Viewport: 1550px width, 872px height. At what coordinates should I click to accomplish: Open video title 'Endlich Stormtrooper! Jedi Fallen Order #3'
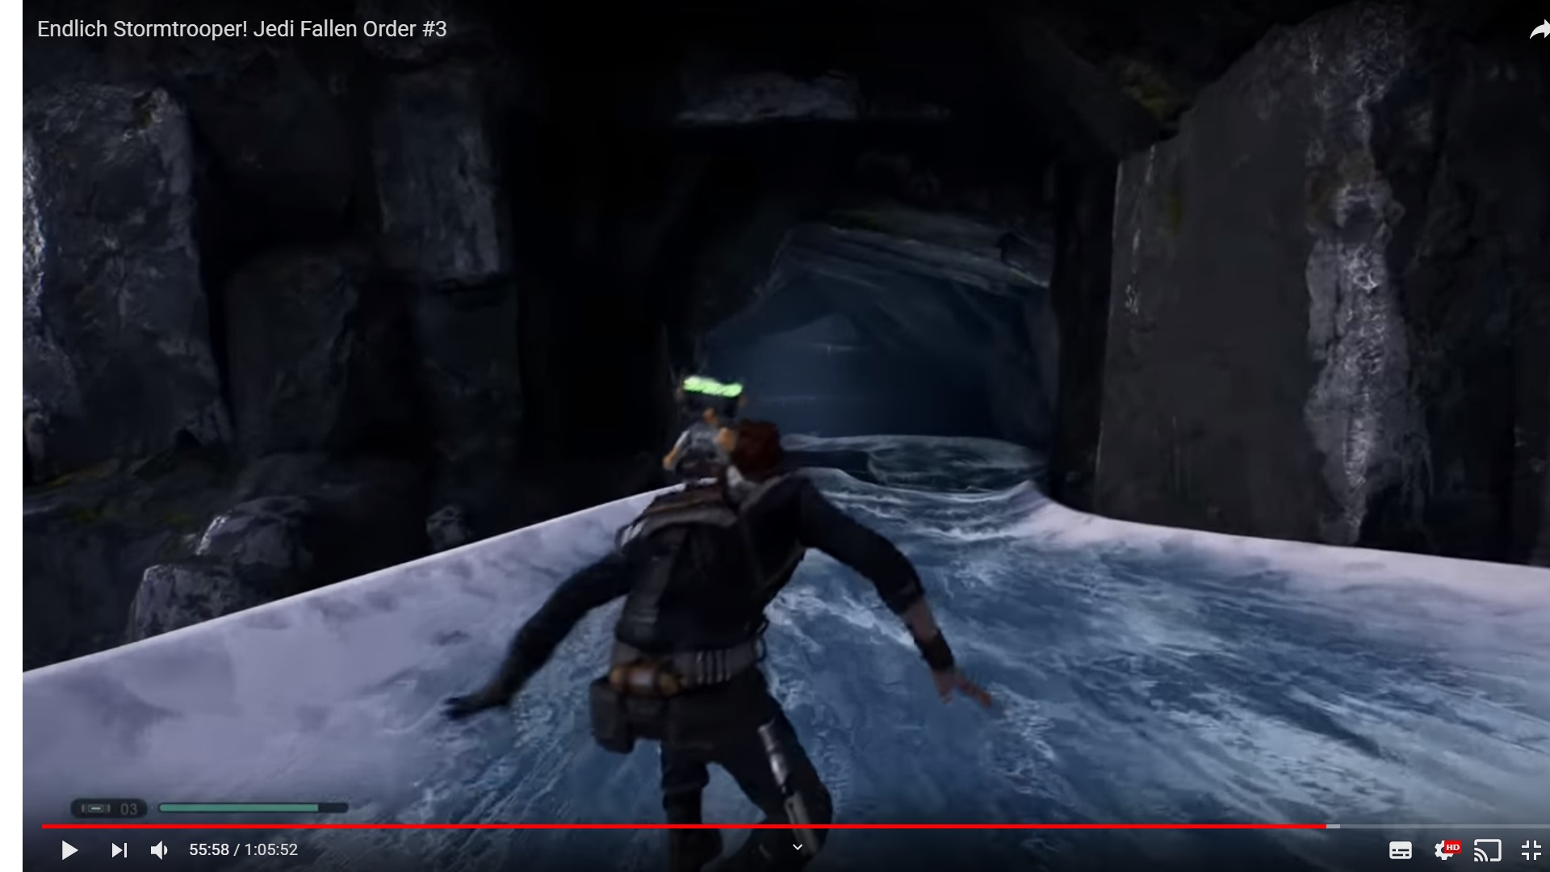241,29
